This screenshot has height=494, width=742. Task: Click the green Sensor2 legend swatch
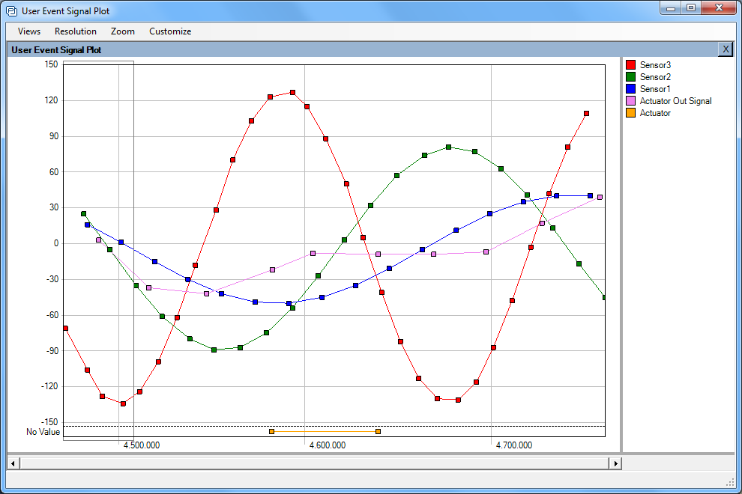click(631, 77)
